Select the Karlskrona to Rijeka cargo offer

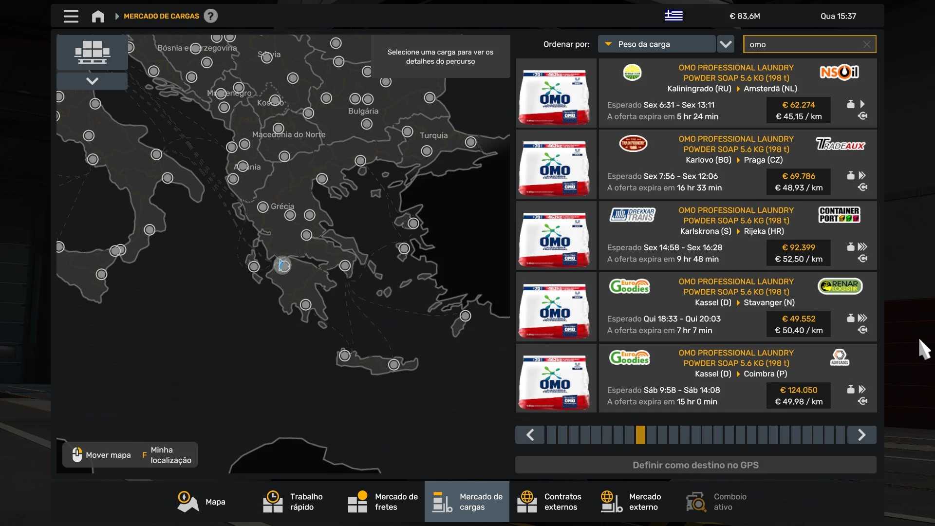[738, 236]
